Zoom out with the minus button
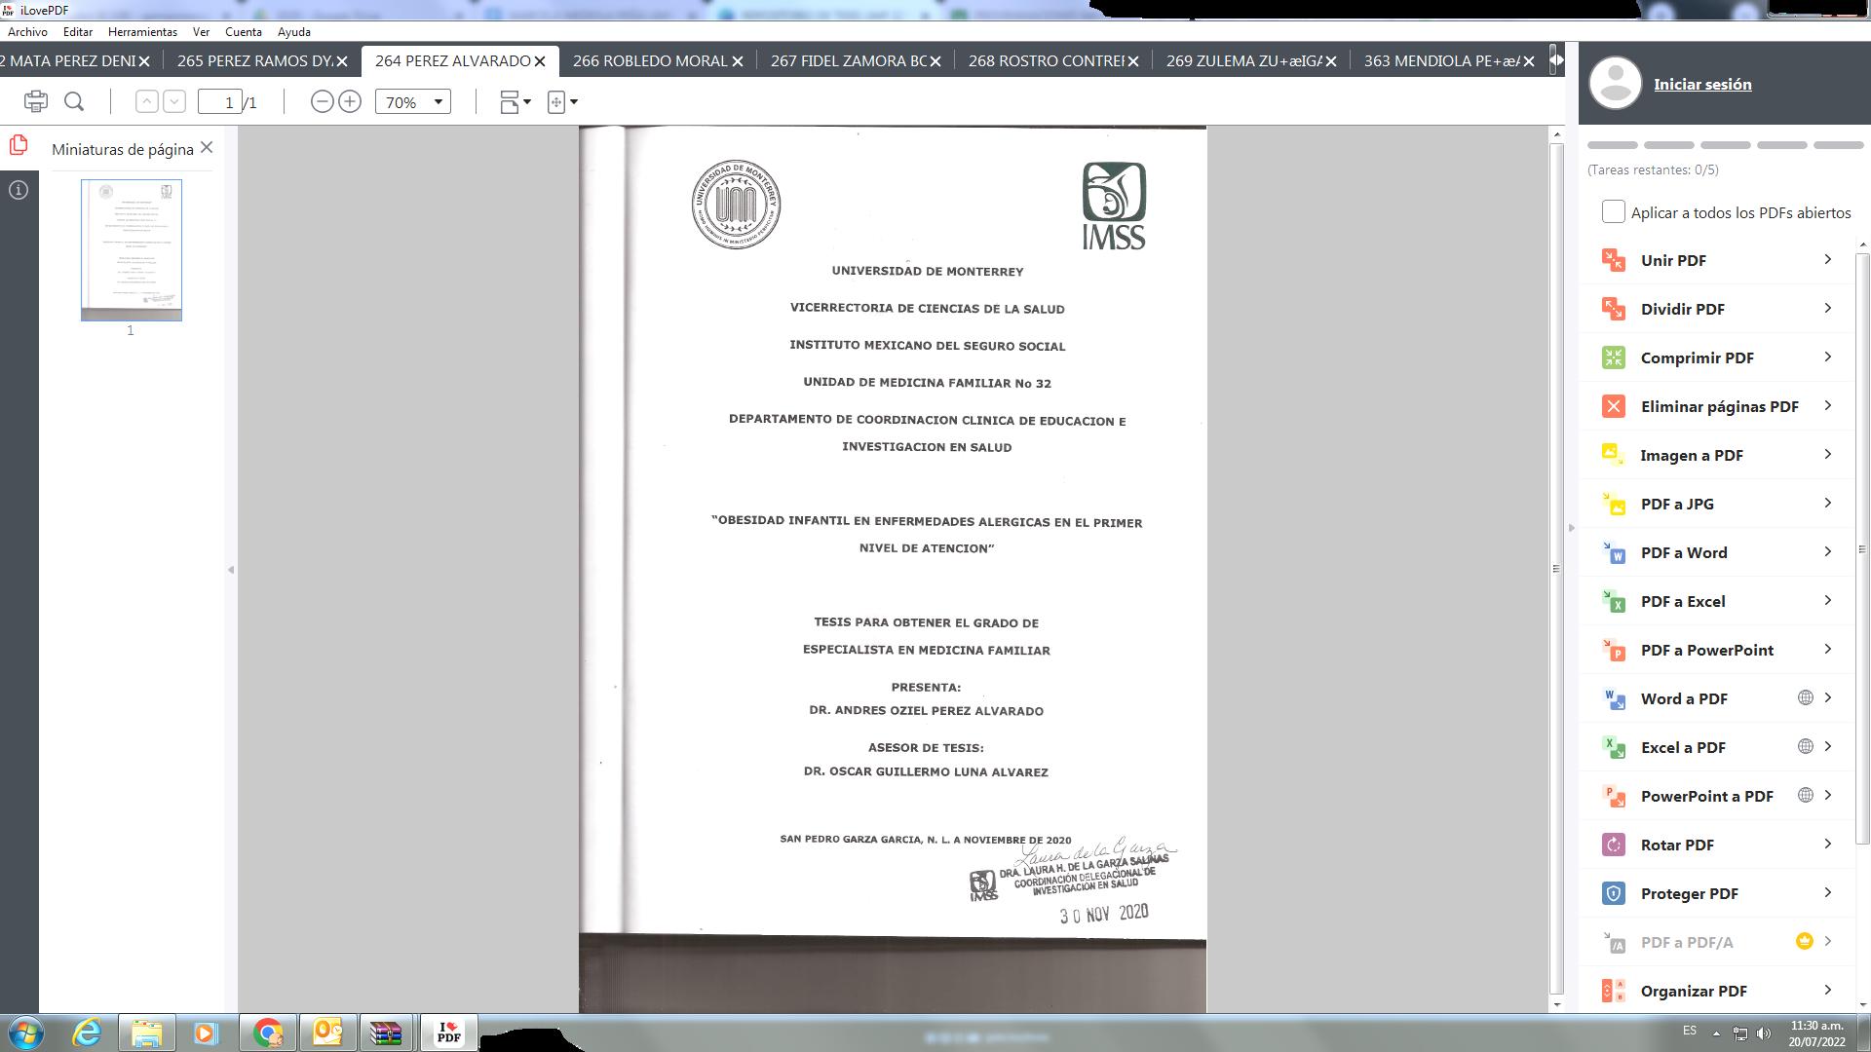 click(x=322, y=101)
